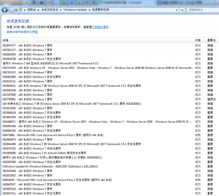
Task: Select the KB2887069 security update row
Action: pos(109,162)
